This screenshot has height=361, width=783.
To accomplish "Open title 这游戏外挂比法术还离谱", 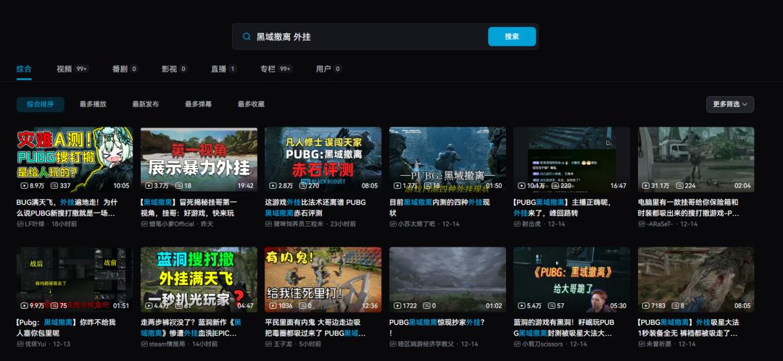I will click(315, 208).
